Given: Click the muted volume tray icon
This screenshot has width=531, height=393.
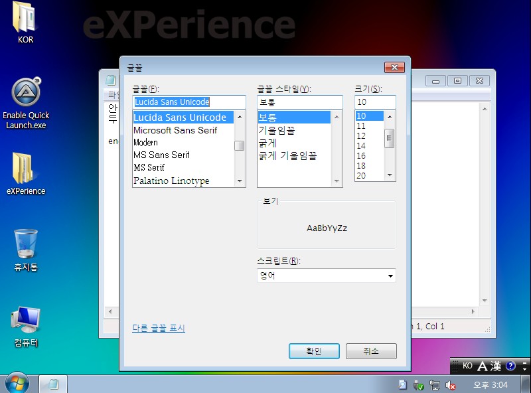Looking at the screenshot, I should 451,385.
